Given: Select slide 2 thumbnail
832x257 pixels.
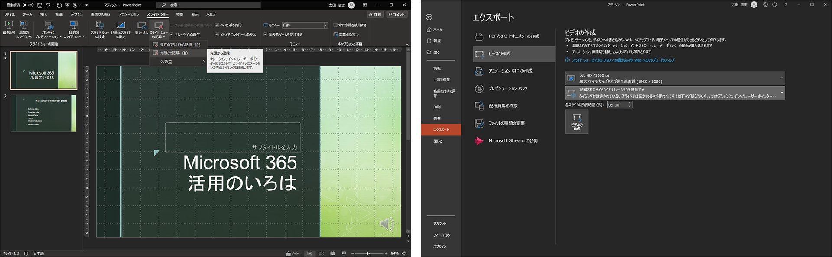Looking at the screenshot, I should coord(43,113).
